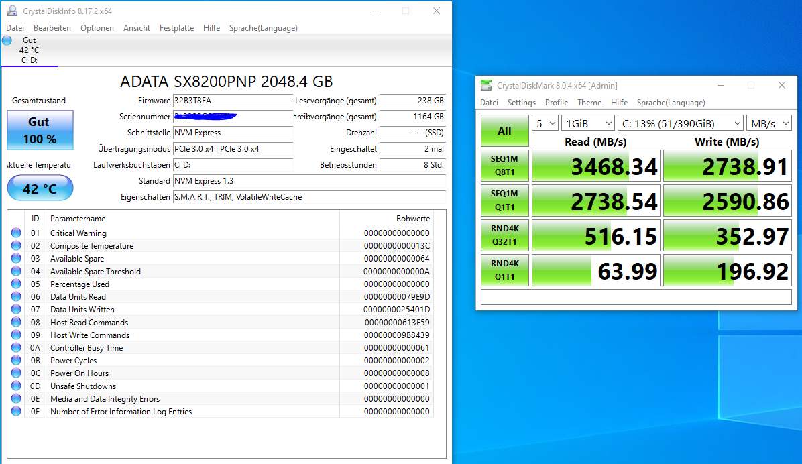802x464 pixels.
Task: Click status orb for Available Spare Threshold row
Action: (16, 271)
